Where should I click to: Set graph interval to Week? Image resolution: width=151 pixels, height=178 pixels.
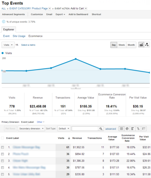coord(122,45)
